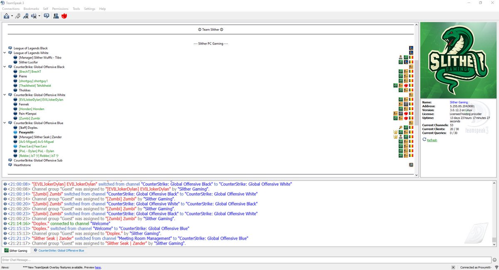The width and height of the screenshot is (499, 270).
Task: Click "Slither Seak | Zander" in the switched channel message
Action: pos(53,238)
